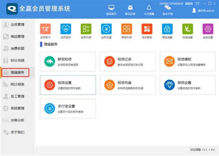Open 商品消费 shopping bag shortcut
Screen dimensions: 219x156
click(x=167, y=31)
